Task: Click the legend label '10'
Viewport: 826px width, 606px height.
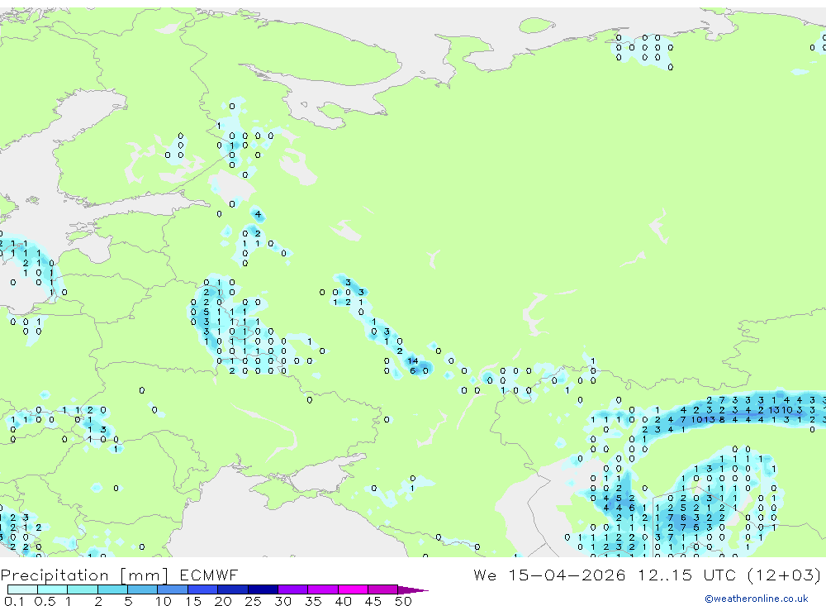Action: click(164, 601)
